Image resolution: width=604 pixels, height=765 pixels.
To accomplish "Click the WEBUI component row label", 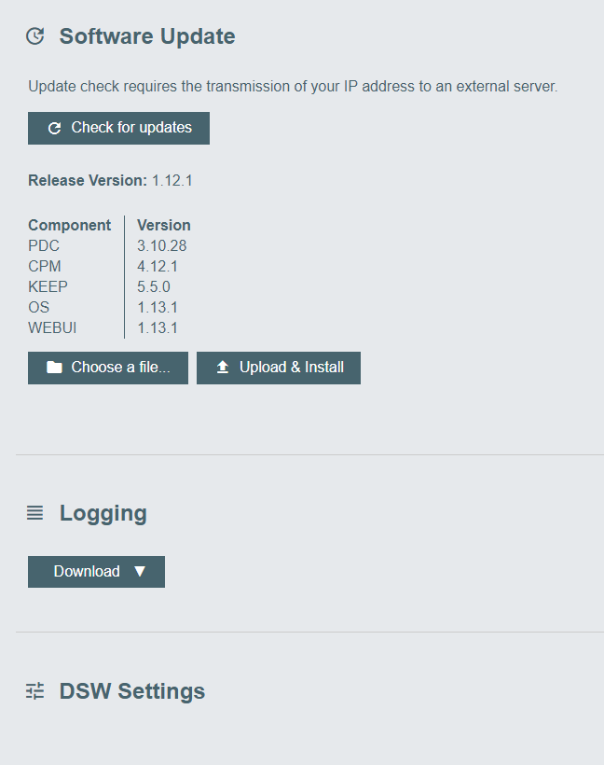I will click(52, 327).
